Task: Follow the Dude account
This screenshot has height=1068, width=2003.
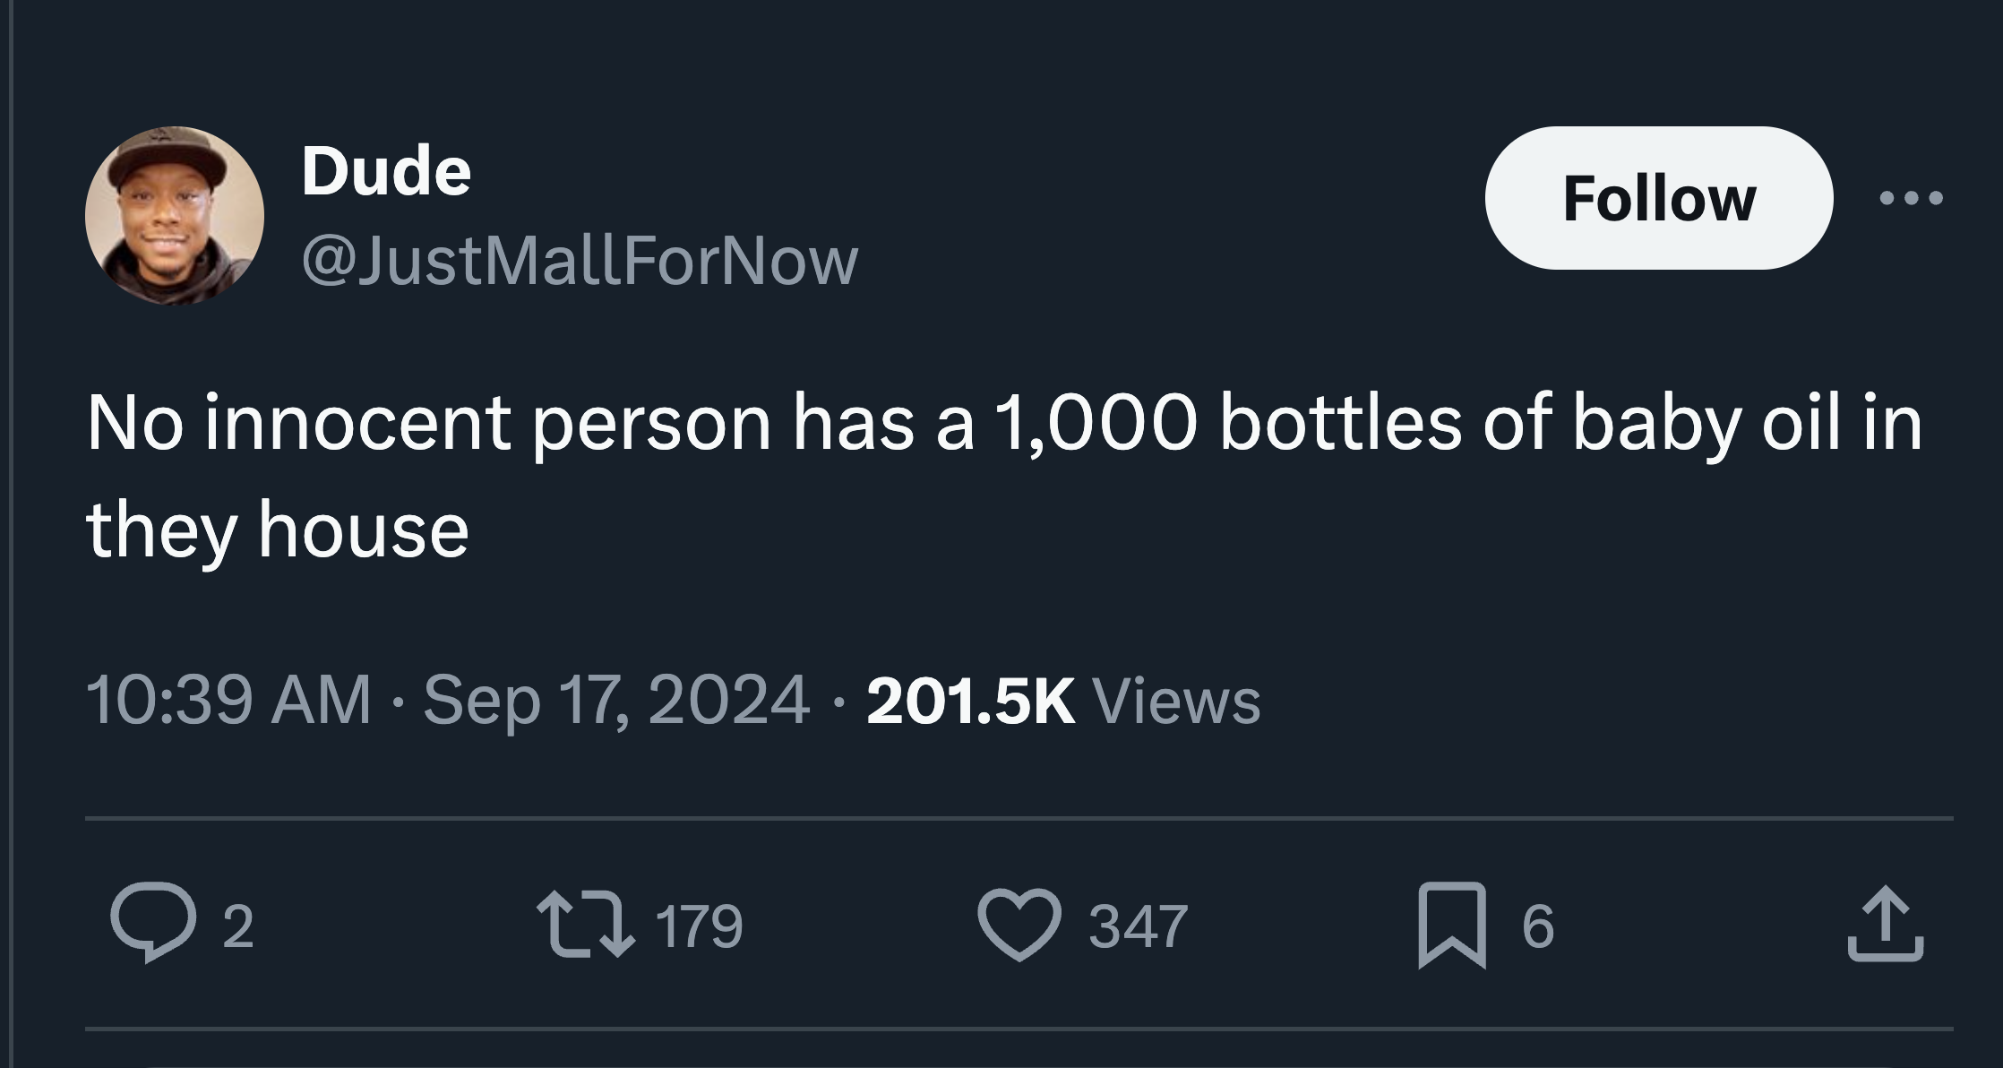Action: (x=1659, y=198)
